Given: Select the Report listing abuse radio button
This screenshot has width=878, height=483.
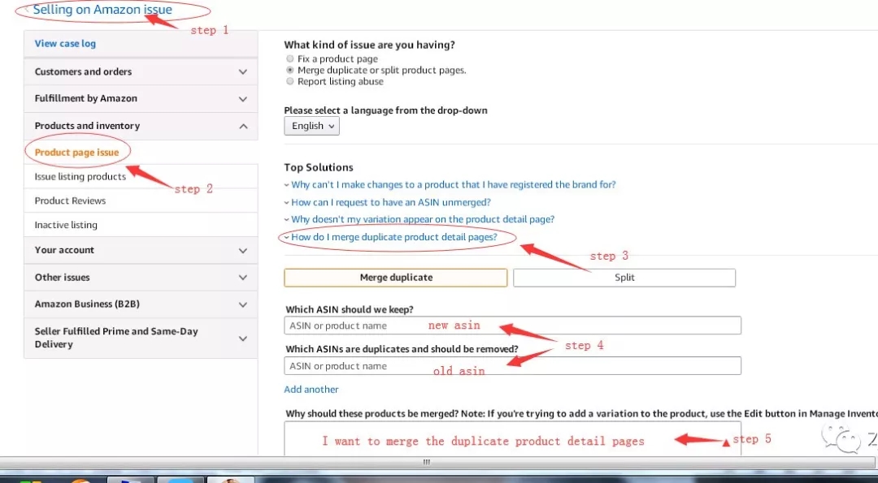Looking at the screenshot, I should (289, 81).
